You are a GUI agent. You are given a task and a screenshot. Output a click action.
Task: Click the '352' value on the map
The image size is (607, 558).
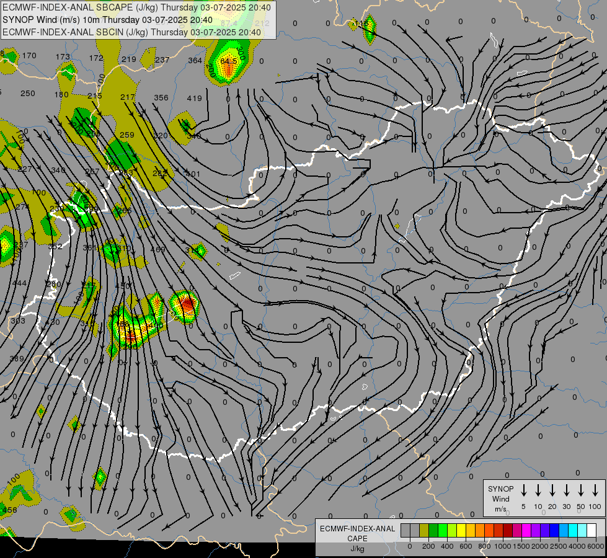pyautogui.click(x=55, y=246)
